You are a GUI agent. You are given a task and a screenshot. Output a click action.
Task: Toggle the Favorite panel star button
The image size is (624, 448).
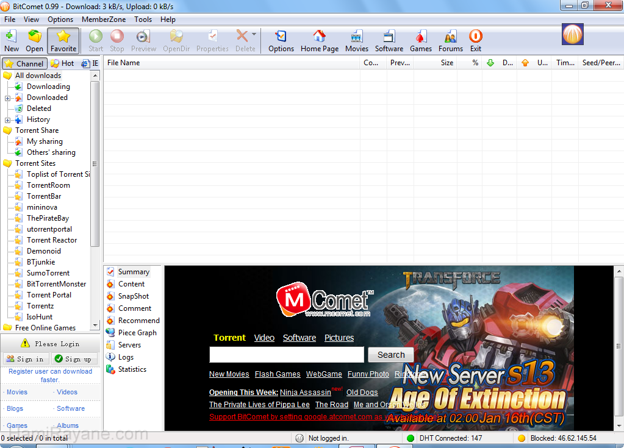[x=63, y=41]
